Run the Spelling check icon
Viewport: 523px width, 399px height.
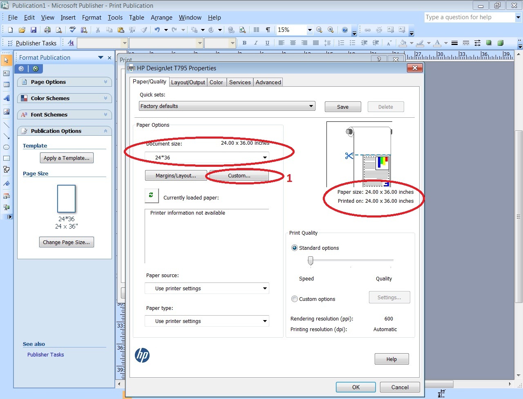pos(73,30)
